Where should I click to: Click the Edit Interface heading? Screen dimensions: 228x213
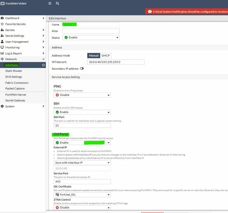57,18
